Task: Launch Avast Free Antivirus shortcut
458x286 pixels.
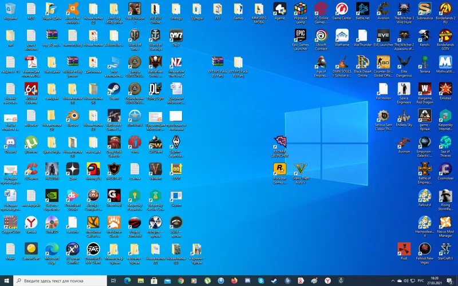Action: (73, 9)
